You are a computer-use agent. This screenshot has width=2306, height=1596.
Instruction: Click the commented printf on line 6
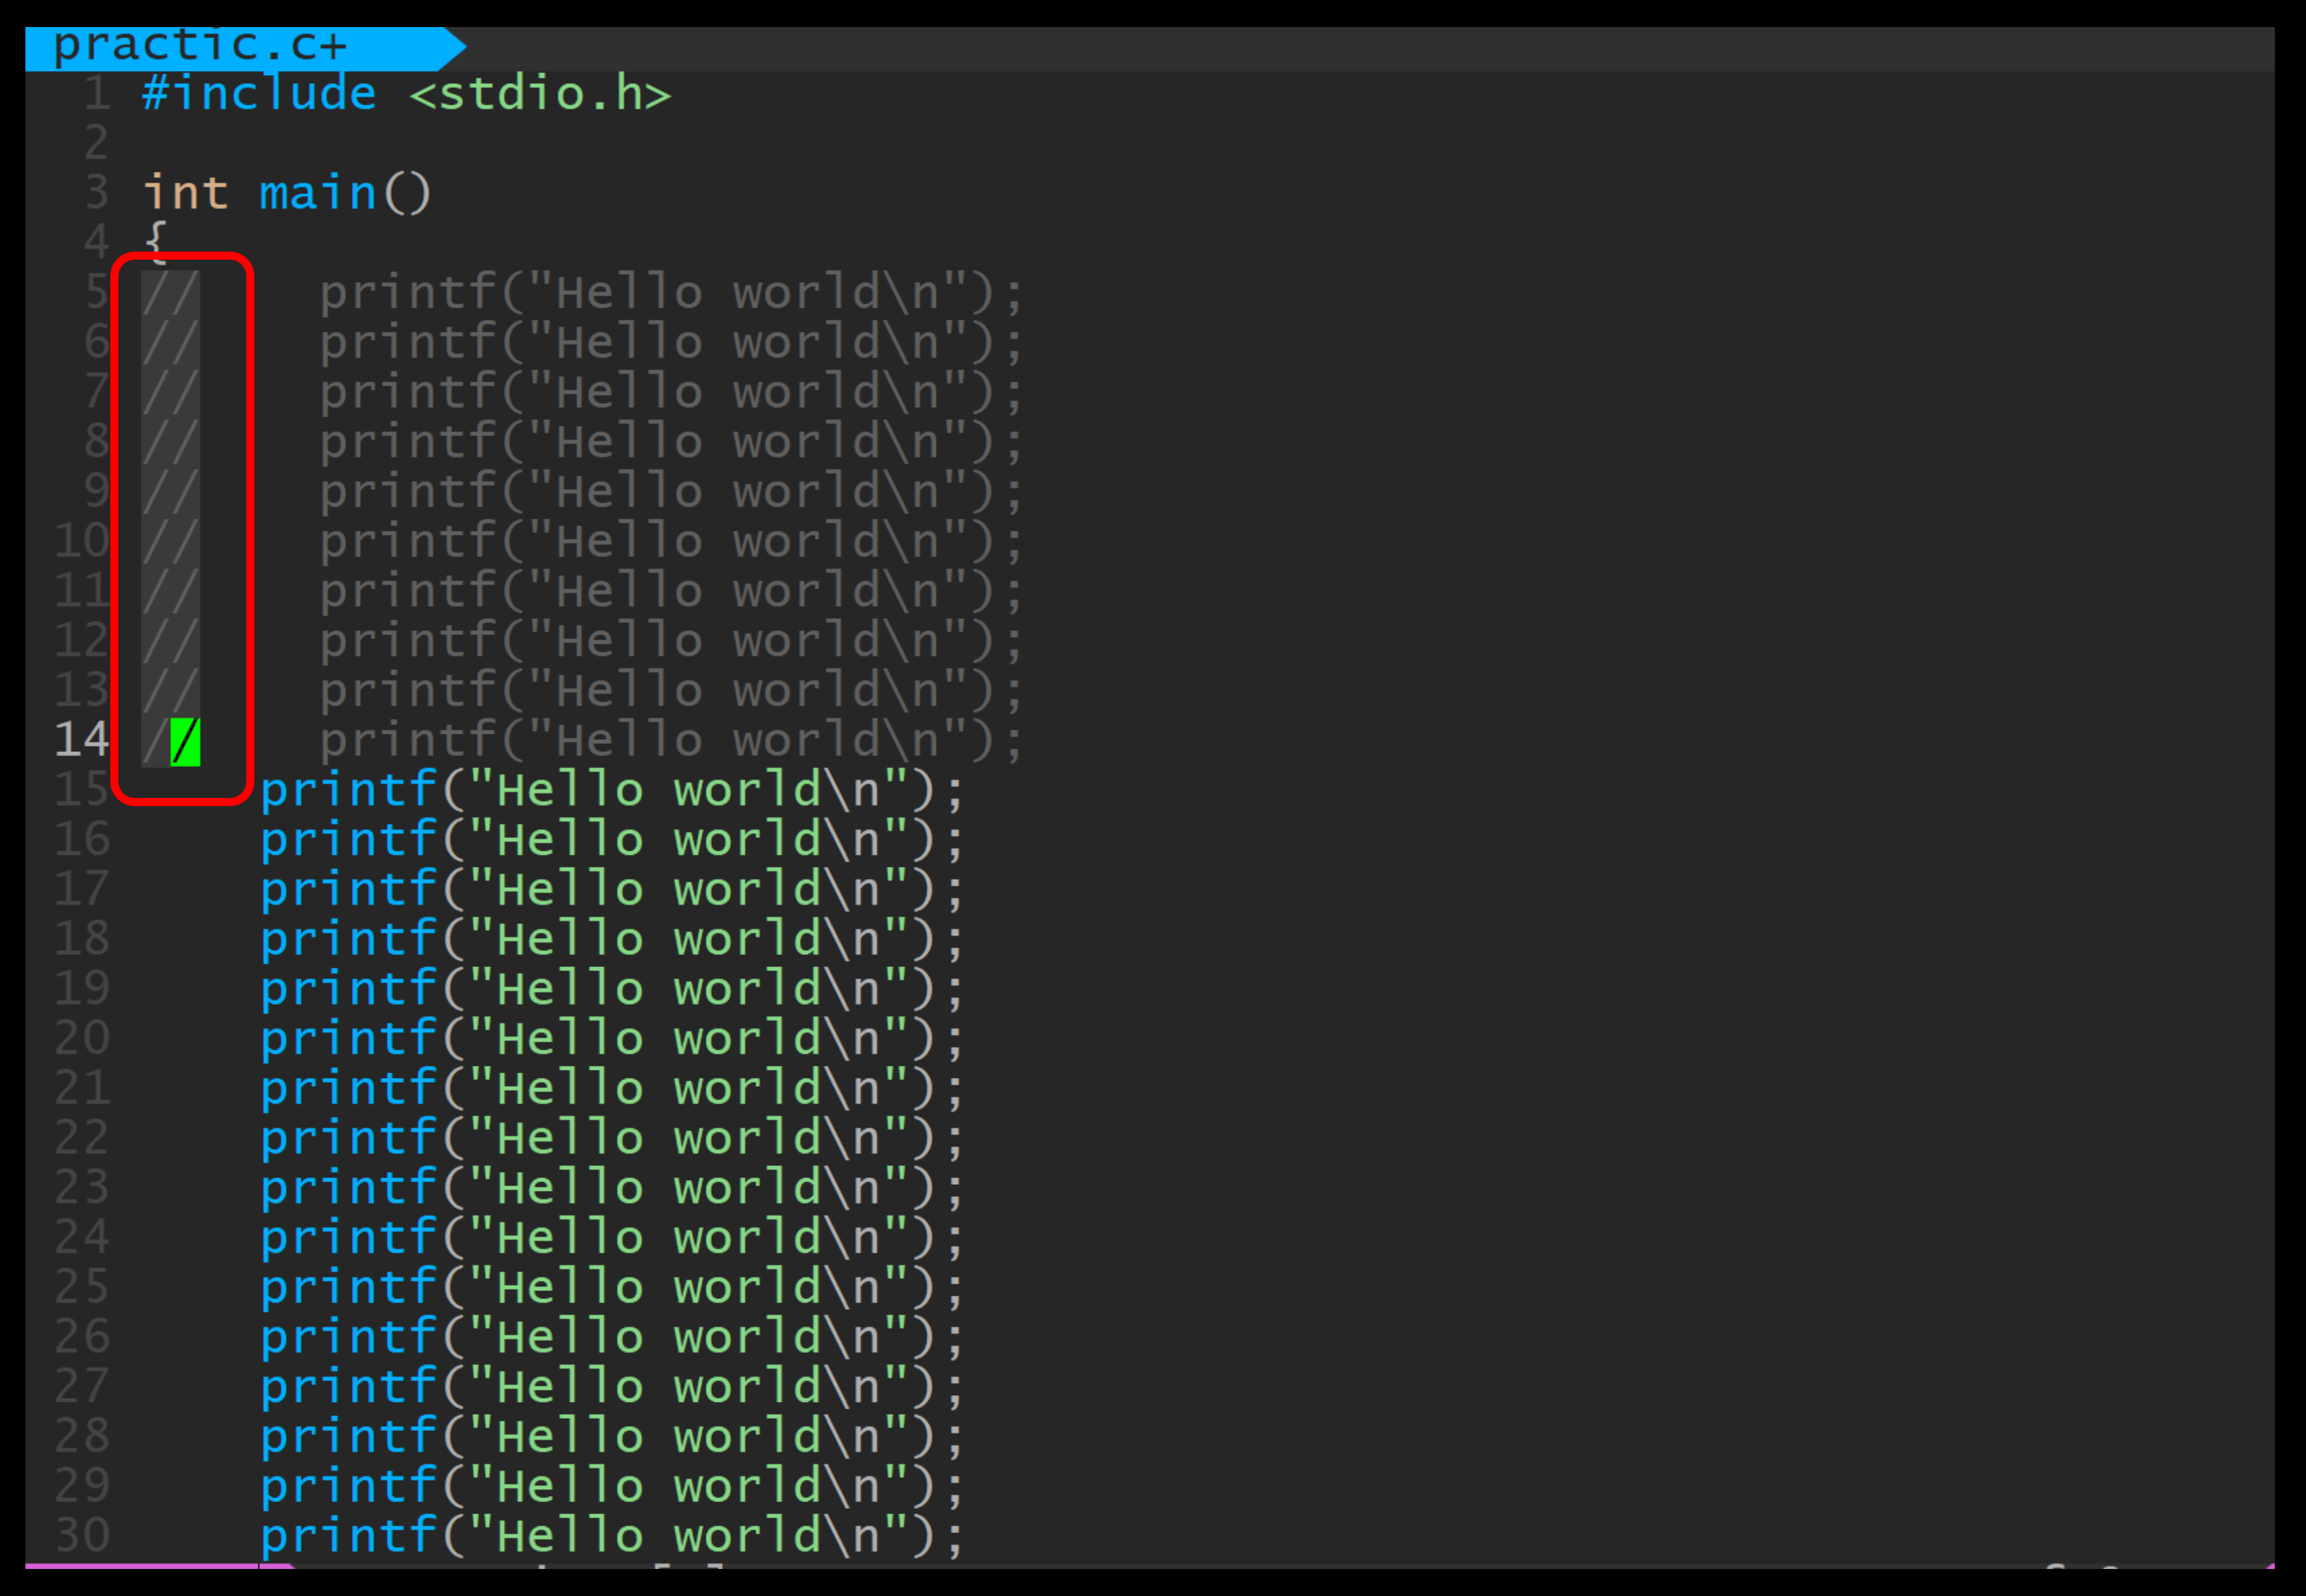click(x=671, y=343)
